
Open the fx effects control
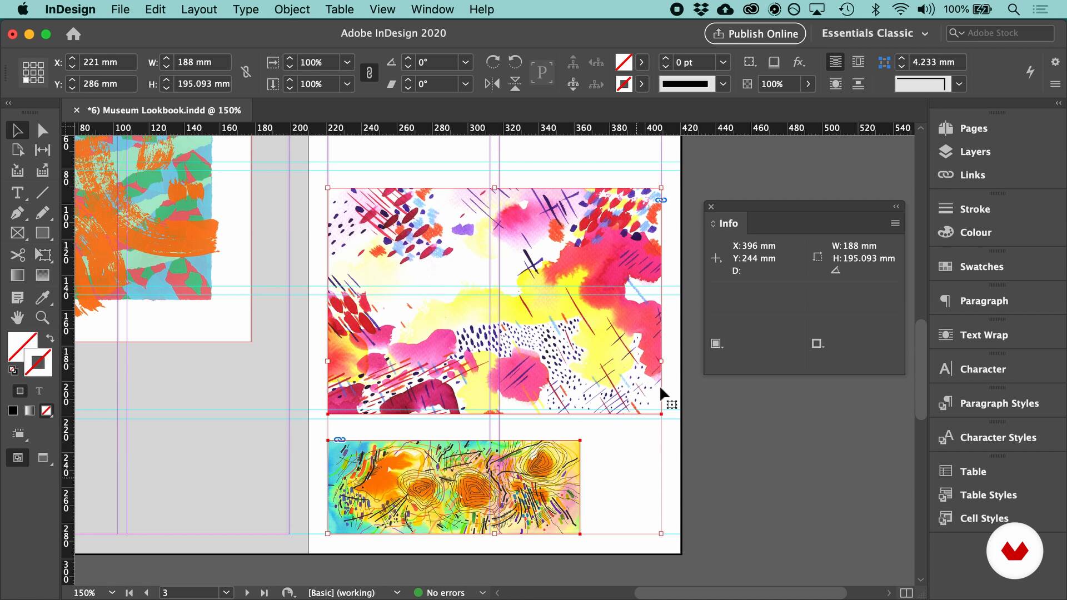point(799,62)
